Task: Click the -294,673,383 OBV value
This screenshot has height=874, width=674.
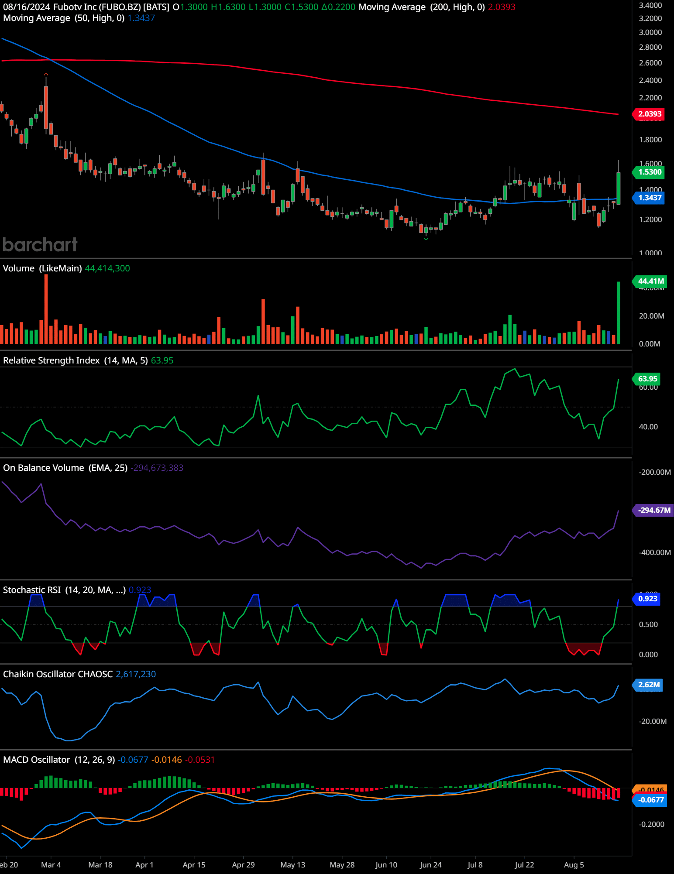Action: 157,468
